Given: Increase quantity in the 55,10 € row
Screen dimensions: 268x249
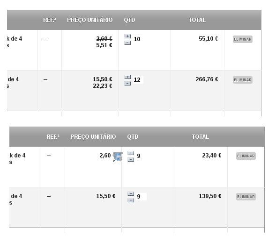Looking at the screenshot, I should (x=127, y=36).
